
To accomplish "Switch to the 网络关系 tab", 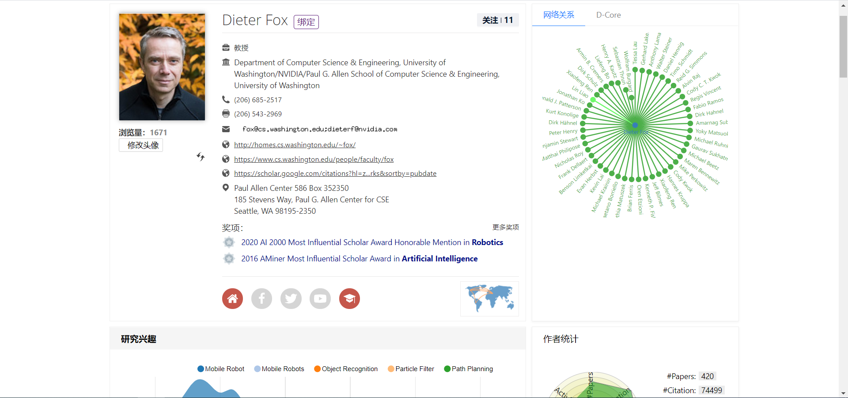I will coord(559,15).
